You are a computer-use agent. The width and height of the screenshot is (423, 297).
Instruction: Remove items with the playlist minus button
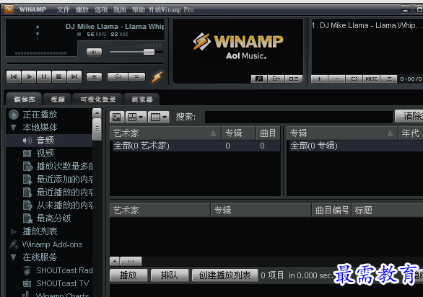point(337,79)
